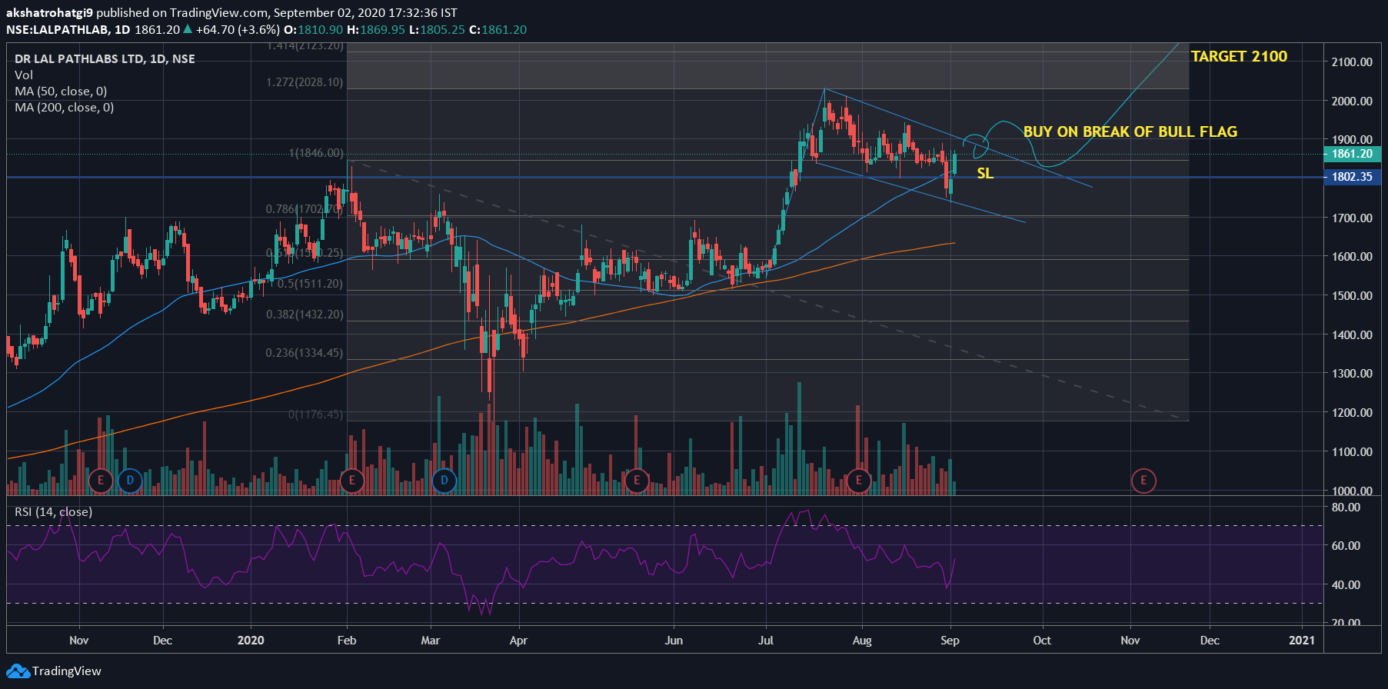Click the green up-arrow beside 1861.20 in header
This screenshot has height=689, width=1388.
pyautogui.click(x=187, y=29)
